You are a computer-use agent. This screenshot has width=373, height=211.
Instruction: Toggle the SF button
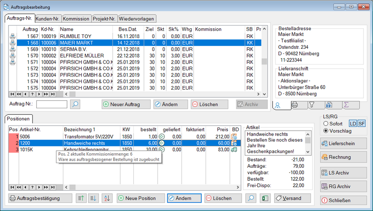click(x=362, y=123)
